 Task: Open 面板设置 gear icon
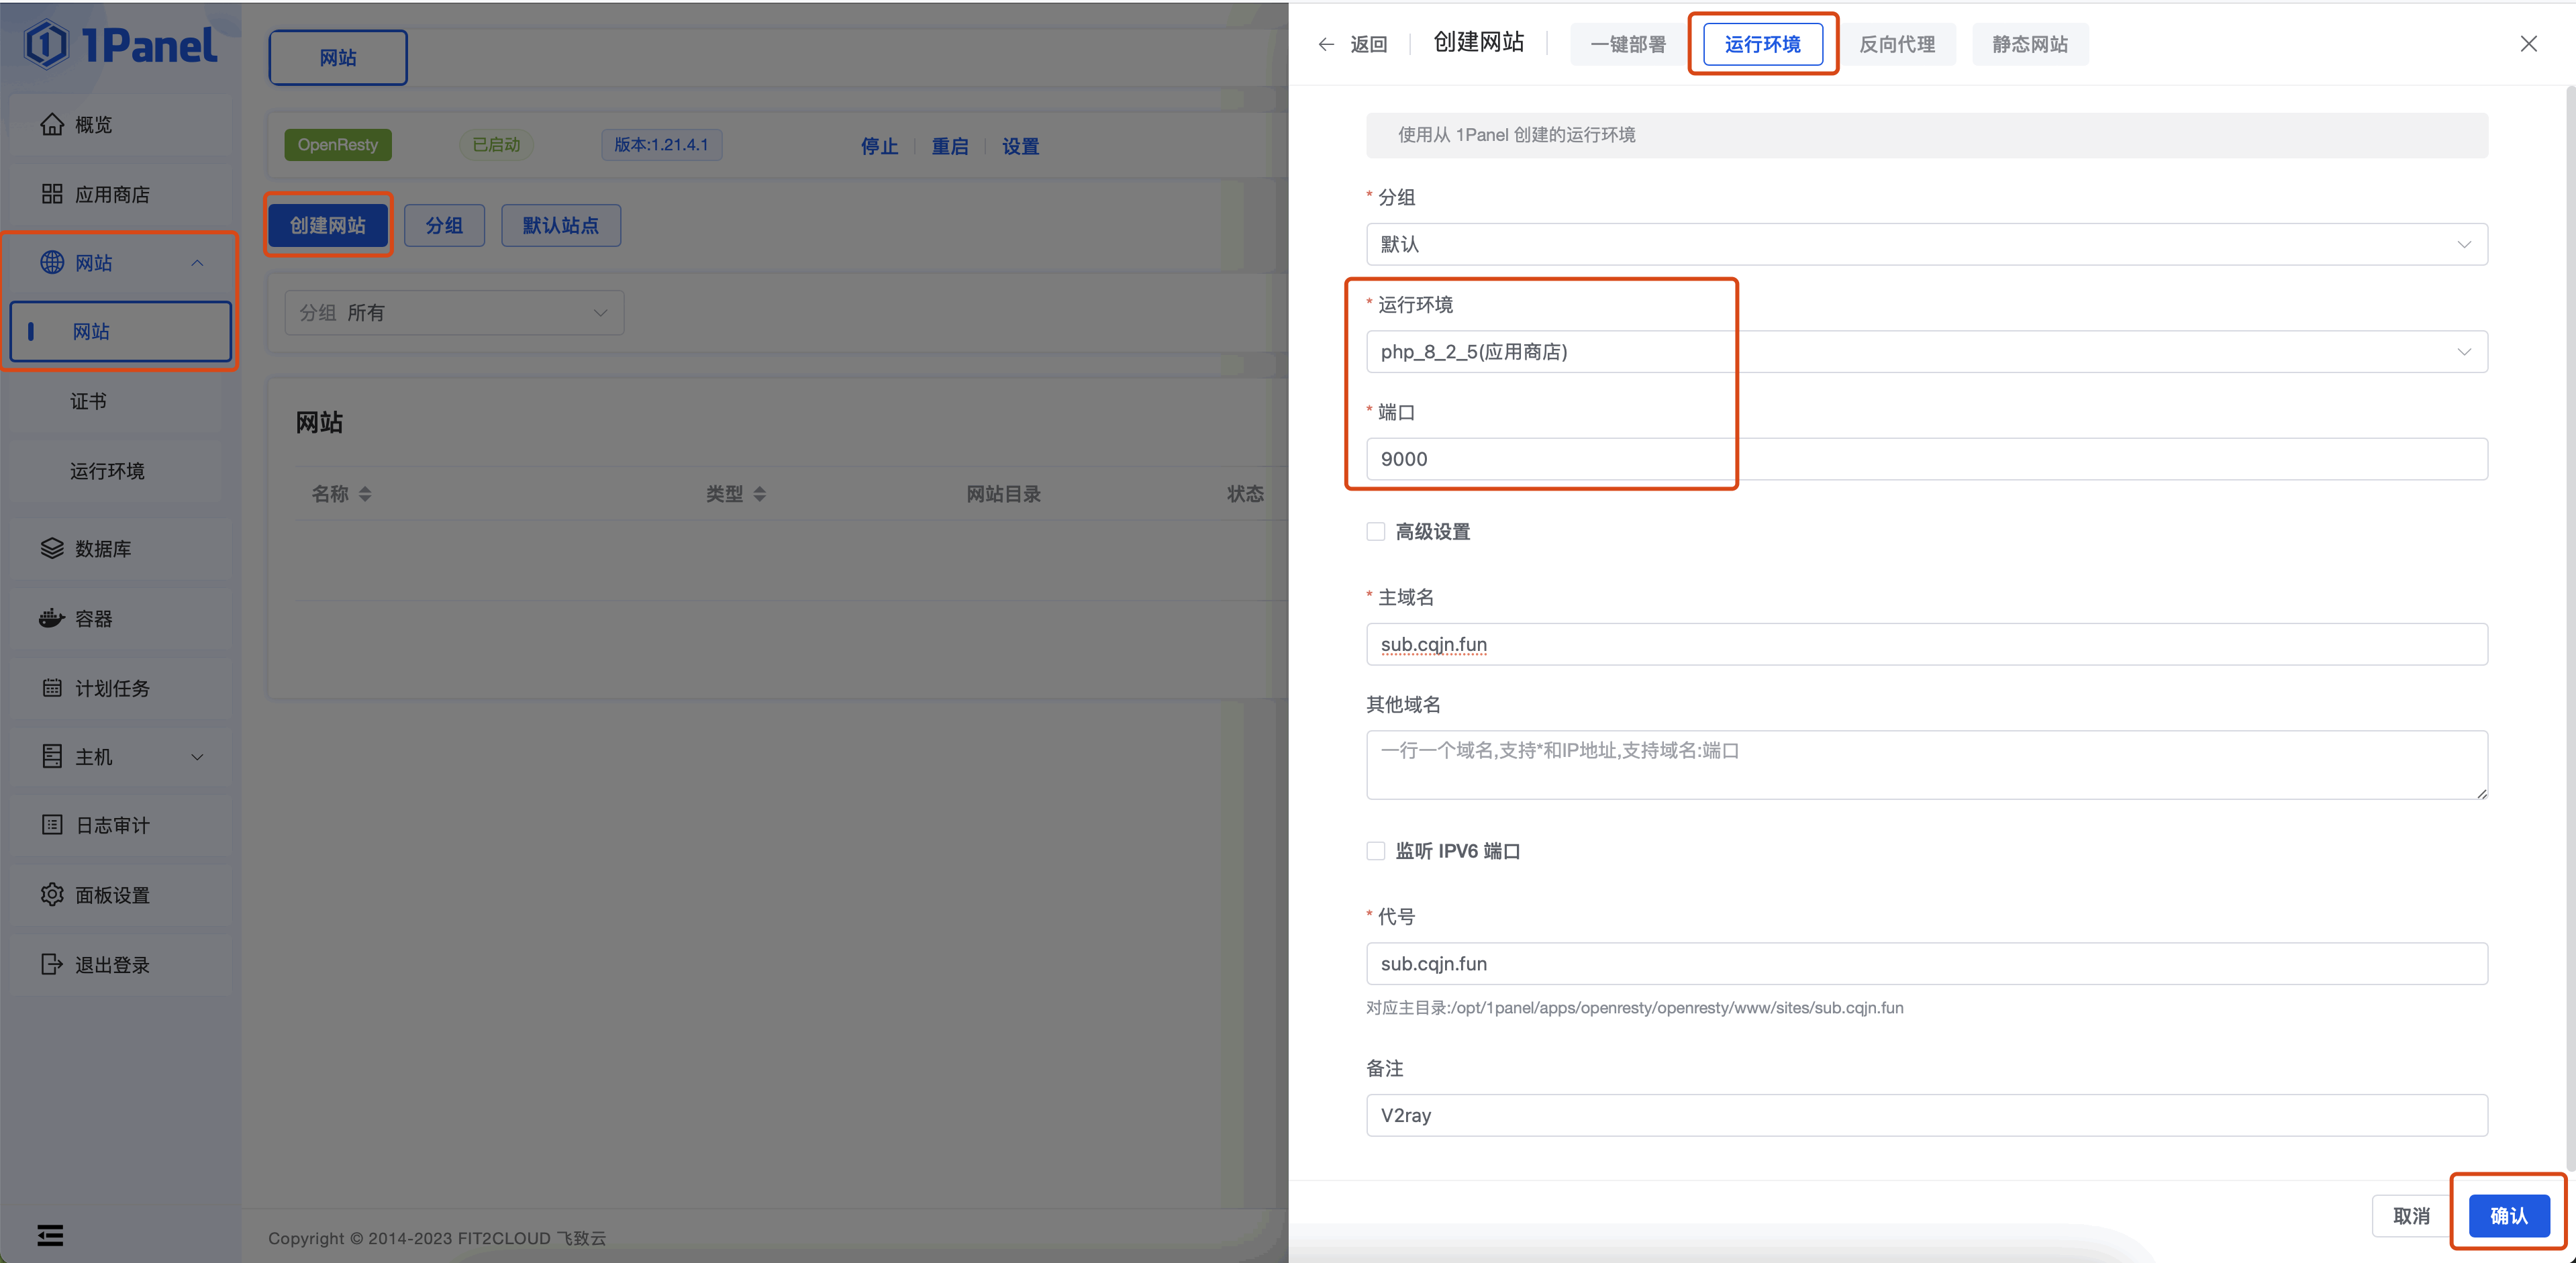(x=52, y=894)
